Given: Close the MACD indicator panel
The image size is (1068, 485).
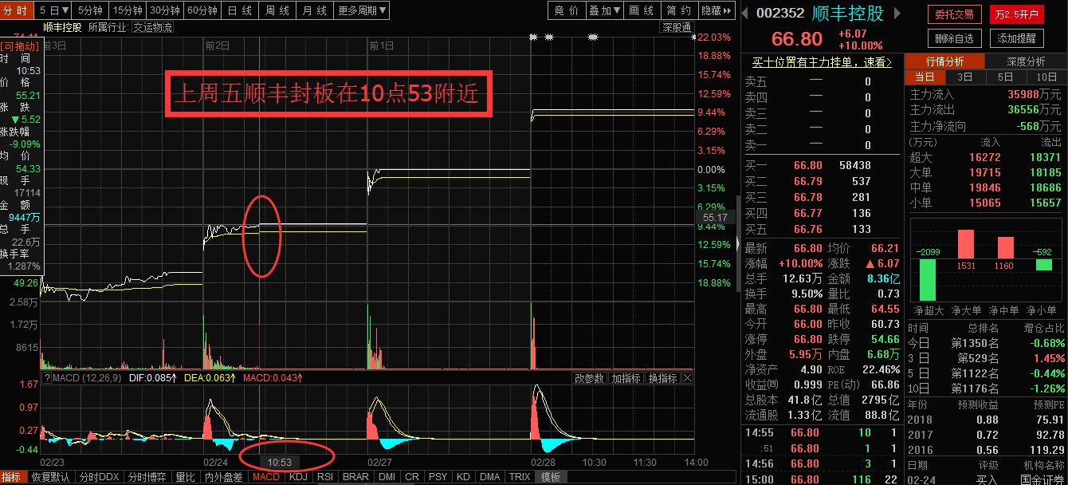Looking at the screenshot, I should pyautogui.click(x=687, y=377).
